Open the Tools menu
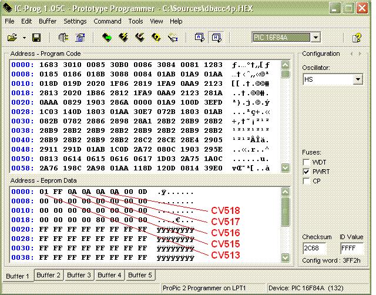 pos(136,21)
